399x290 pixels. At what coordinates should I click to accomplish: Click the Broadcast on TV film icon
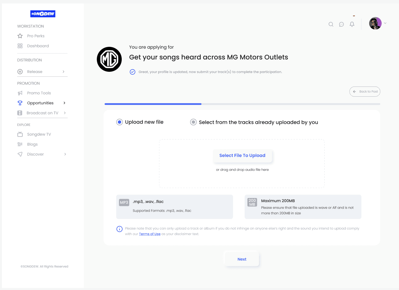tap(20, 113)
